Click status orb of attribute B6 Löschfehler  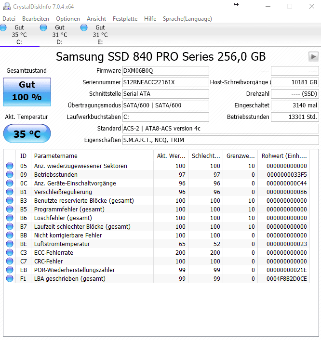[x=10, y=218]
